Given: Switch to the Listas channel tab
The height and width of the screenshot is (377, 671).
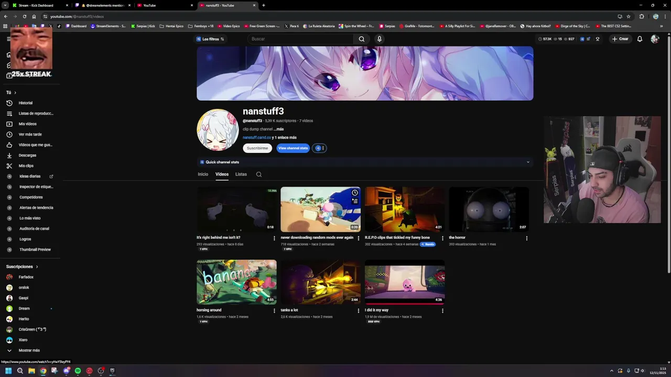Looking at the screenshot, I should (x=241, y=174).
